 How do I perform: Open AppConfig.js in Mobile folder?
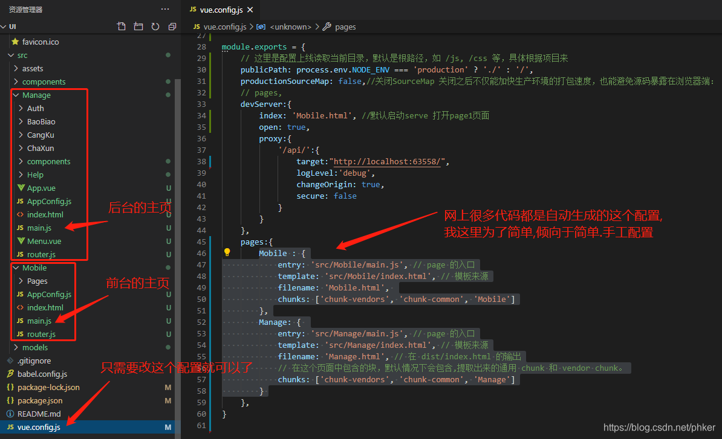49,294
